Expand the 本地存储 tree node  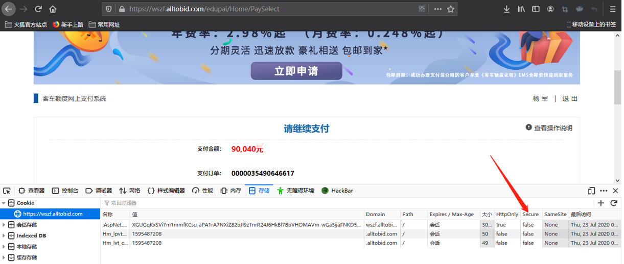coord(4,247)
